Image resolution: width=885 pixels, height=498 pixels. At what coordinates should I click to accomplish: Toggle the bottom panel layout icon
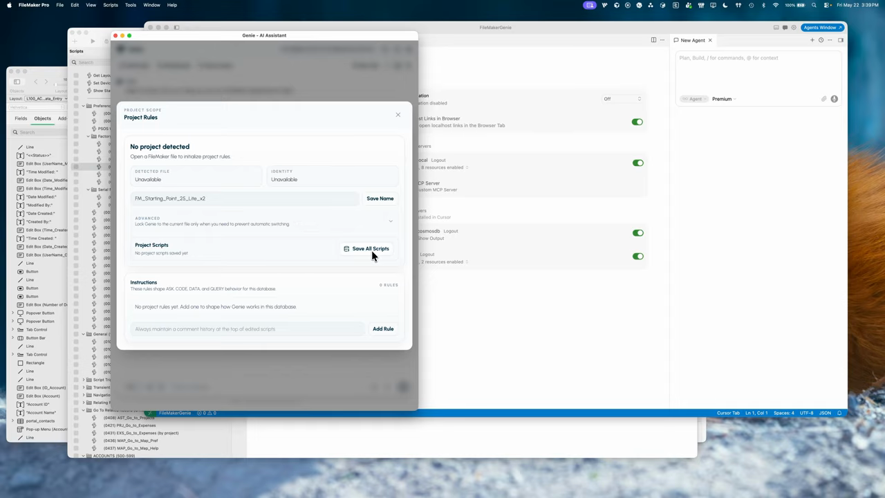click(776, 28)
